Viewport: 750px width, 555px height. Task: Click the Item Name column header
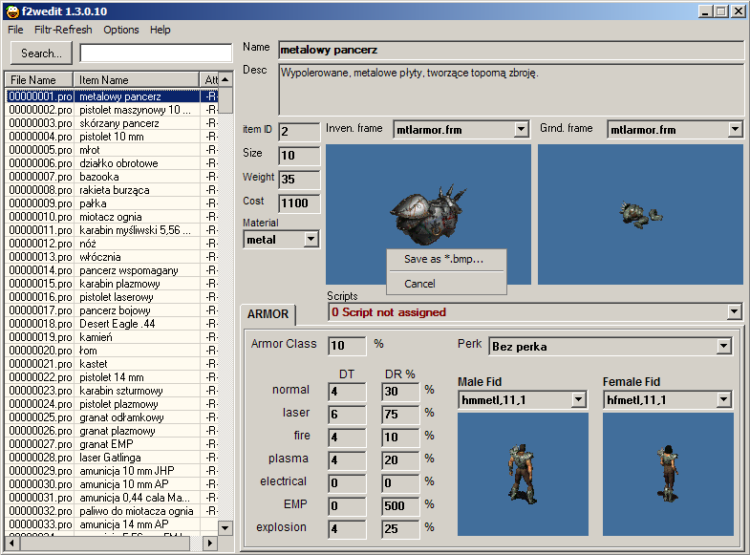(137, 80)
